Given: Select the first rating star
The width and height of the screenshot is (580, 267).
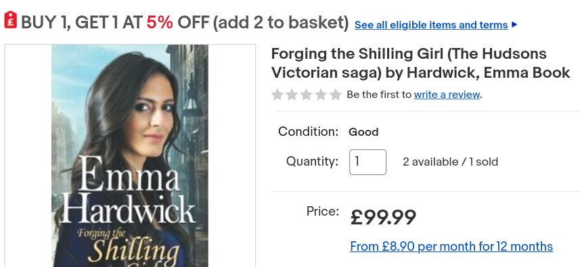Looking at the screenshot, I should (x=277, y=95).
